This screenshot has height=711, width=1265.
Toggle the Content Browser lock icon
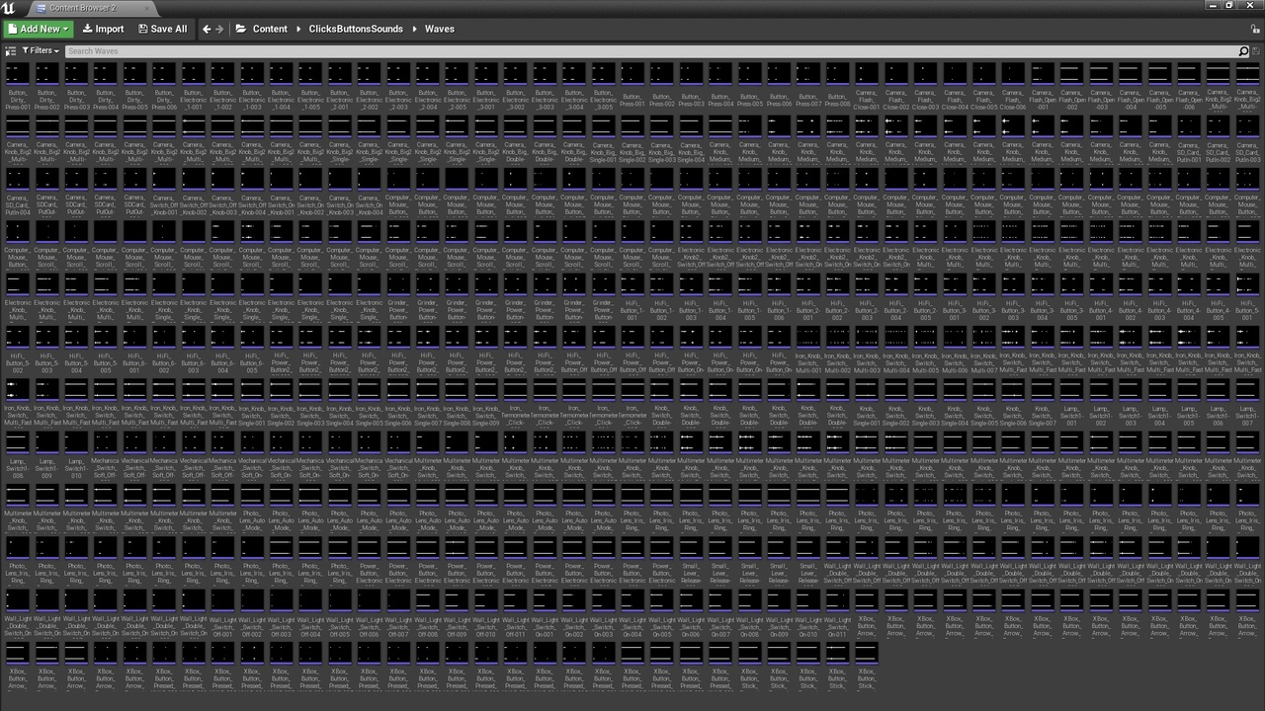pos(1256,29)
